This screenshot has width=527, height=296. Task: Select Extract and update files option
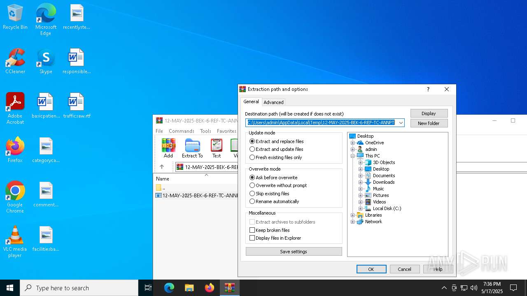point(276,149)
